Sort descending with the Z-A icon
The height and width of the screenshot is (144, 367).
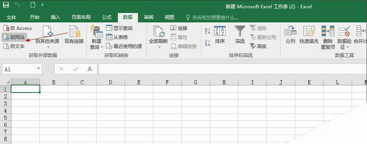point(207,43)
